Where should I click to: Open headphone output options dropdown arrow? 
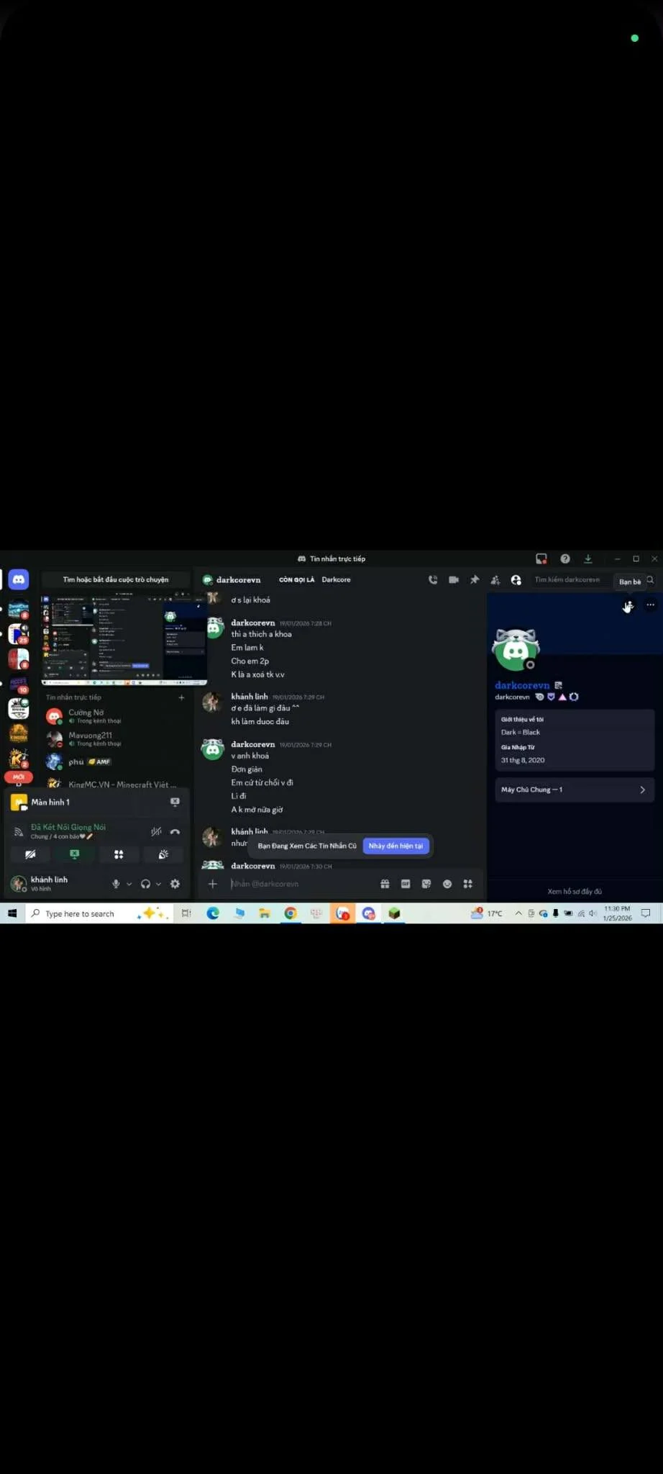coord(158,884)
